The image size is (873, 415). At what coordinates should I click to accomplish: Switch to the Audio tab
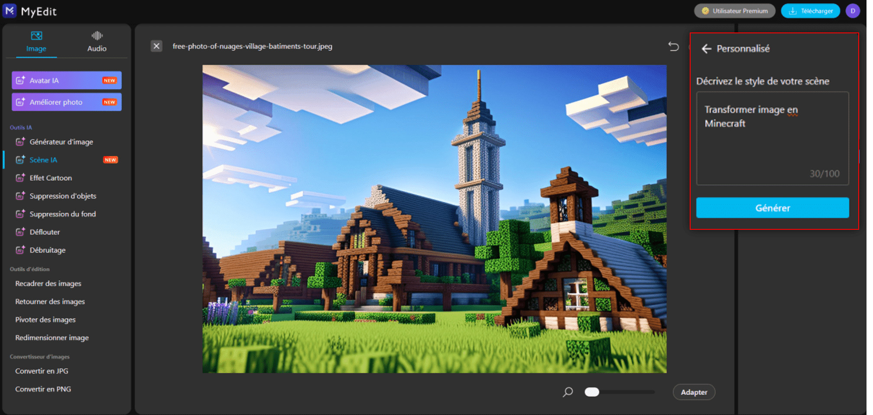tap(97, 42)
